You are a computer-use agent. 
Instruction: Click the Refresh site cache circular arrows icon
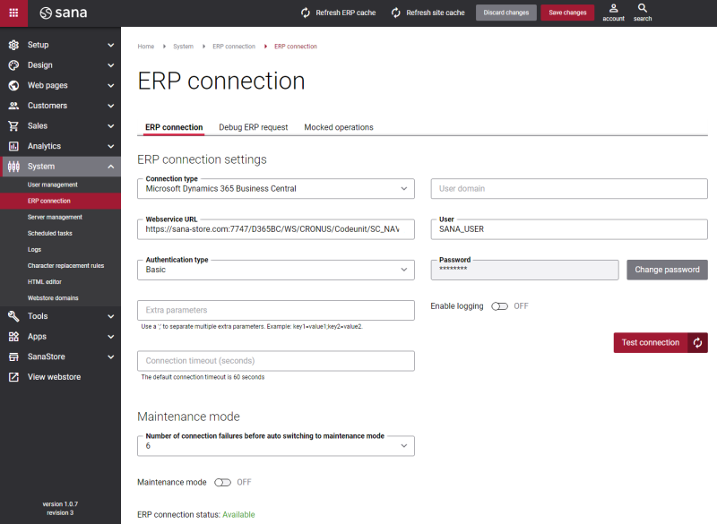[x=396, y=13]
